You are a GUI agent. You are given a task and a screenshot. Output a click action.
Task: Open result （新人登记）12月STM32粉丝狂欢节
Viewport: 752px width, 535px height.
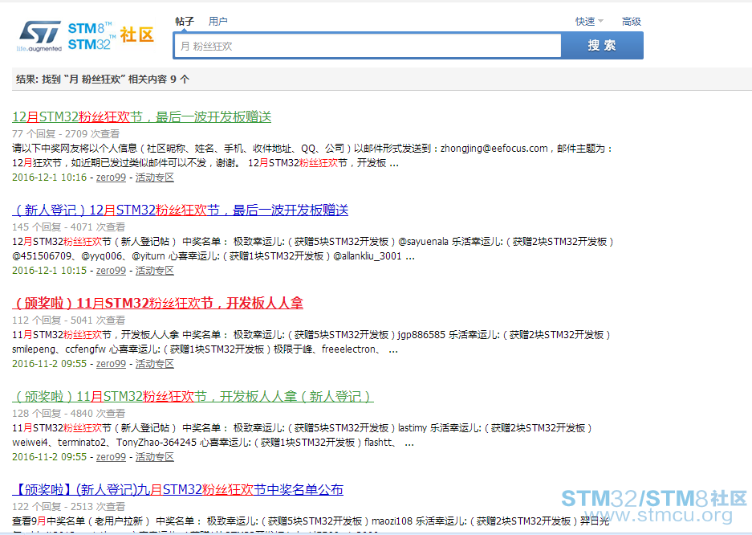180,210
